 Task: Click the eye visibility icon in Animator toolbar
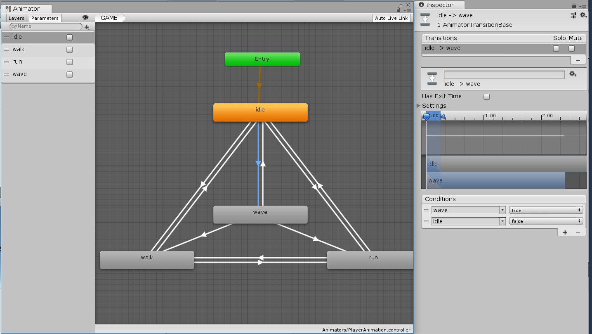click(86, 18)
